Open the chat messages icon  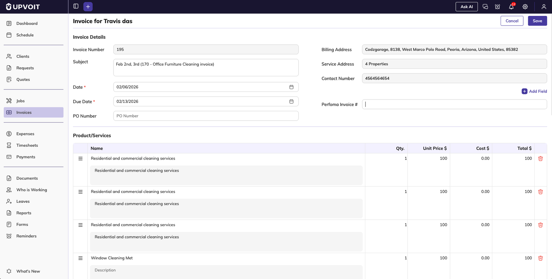(x=485, y=7)
